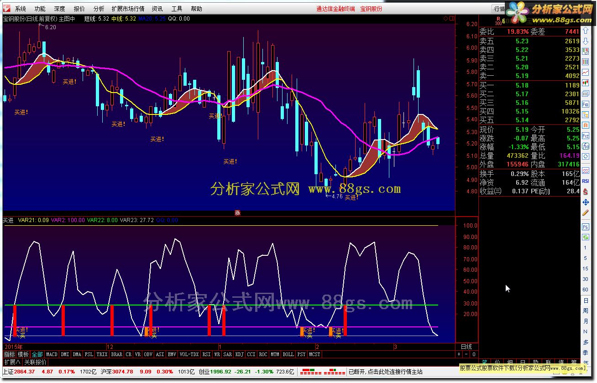The width and height of the screenshot is (597, 383).
Task: Select 30-minute period button
Action: click(586, 279)
